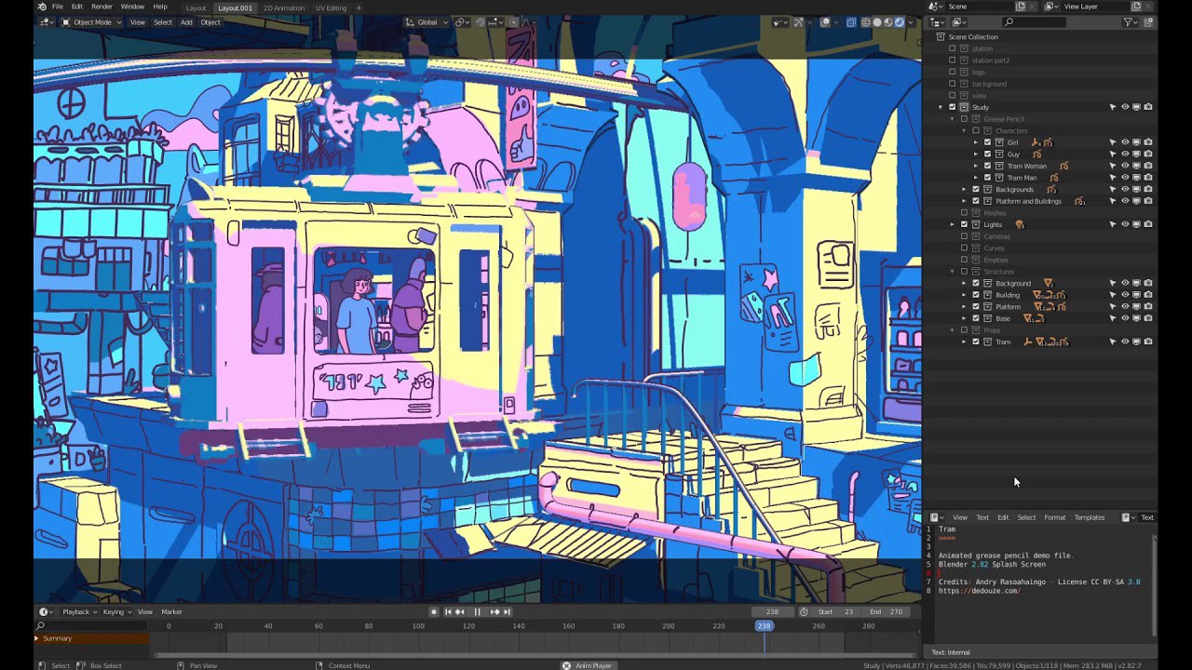The image size is (1192, 670).
Task: Cancel the Anim Player job
Action: pos(566,665)
